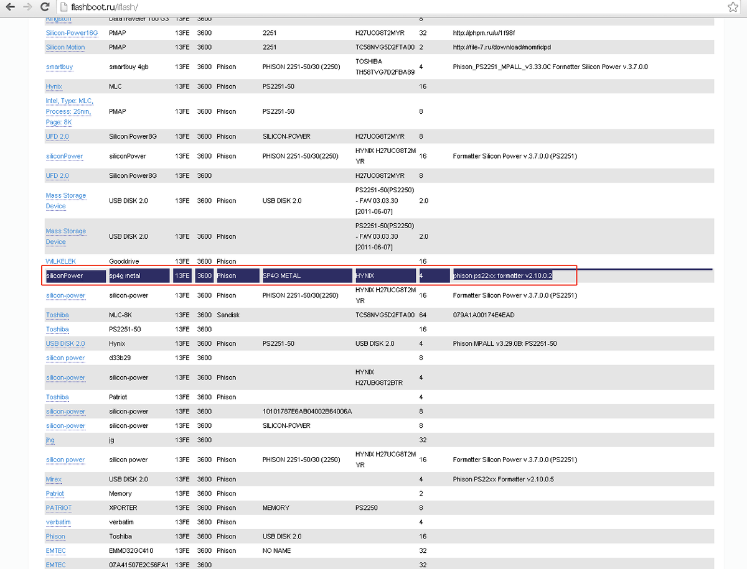Click Phison MPALL v3.29.0B: PS2251-50 text
Screen dimensions: 747x569
pos(505,343)
